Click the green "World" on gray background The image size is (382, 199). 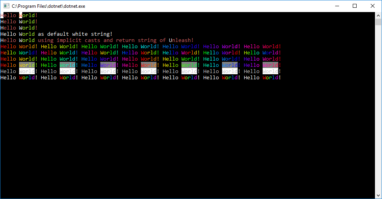tap(189, 65)
